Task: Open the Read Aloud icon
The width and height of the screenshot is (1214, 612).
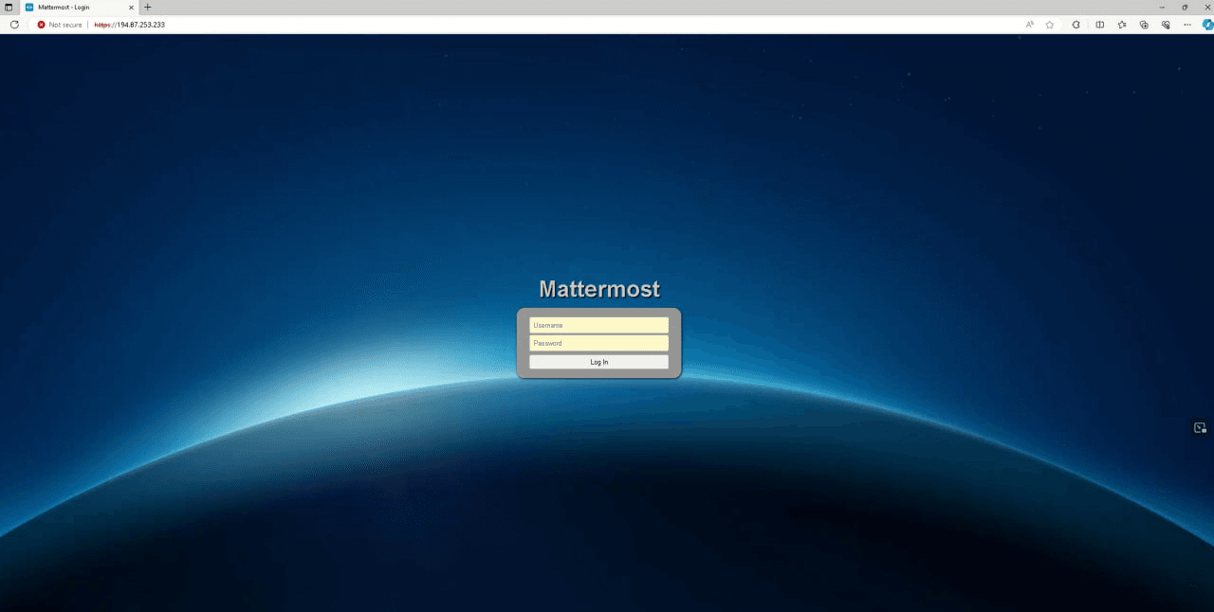Action: (x=1030, y=25)
